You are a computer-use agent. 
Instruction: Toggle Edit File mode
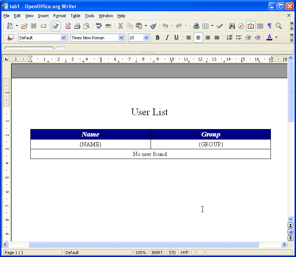click(55, 26)
